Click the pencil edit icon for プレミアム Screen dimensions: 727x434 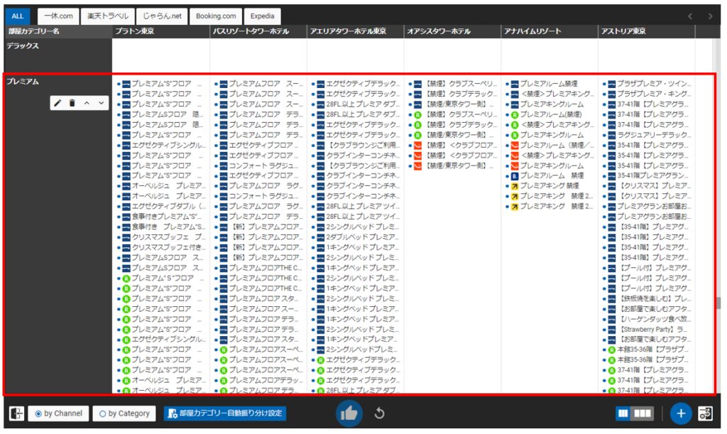[x=58, y=104]
